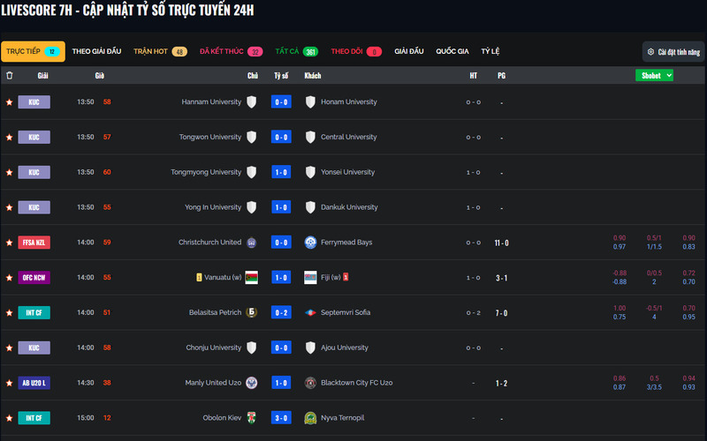This screenshot has height=441, width=707.
Task: Click Fiji (w) flag icon
Action: 310,278
